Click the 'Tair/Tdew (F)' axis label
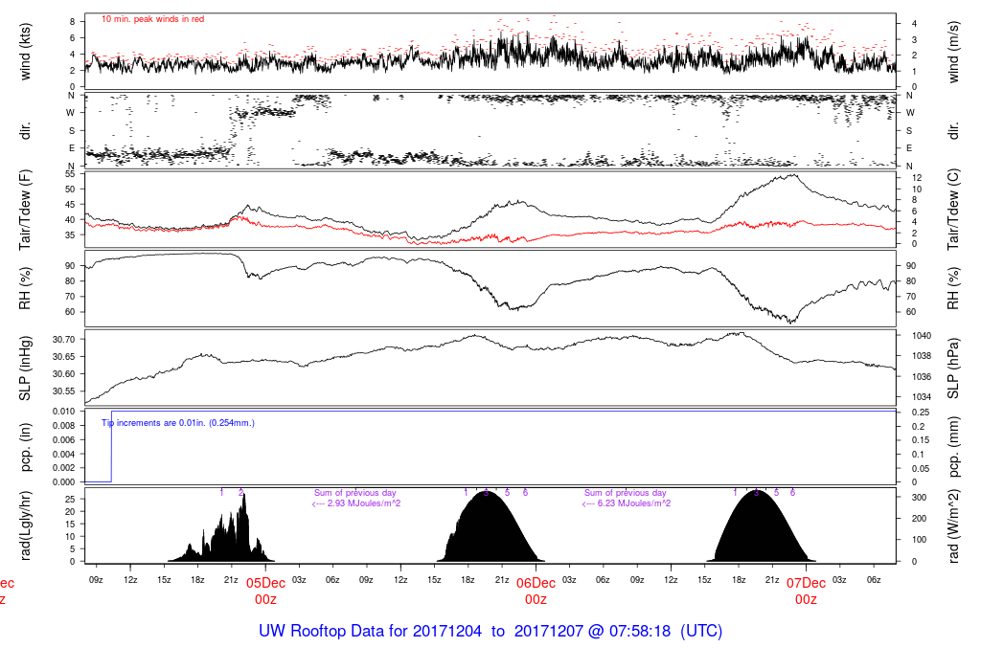Viewport: 981px width, 670px height. (x=25, y=210)
